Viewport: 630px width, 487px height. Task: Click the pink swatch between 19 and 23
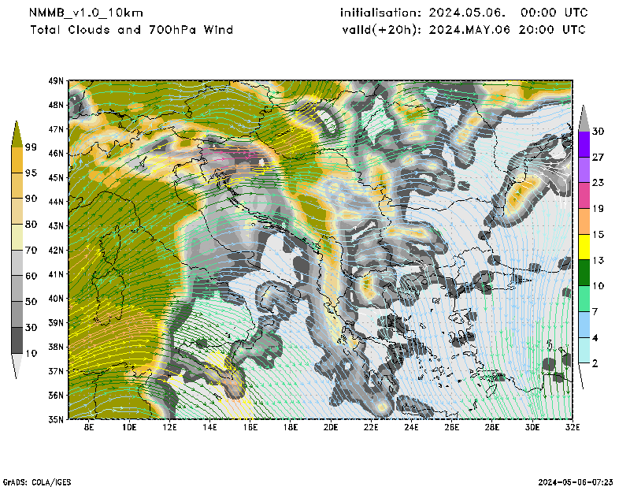[584, 195]
